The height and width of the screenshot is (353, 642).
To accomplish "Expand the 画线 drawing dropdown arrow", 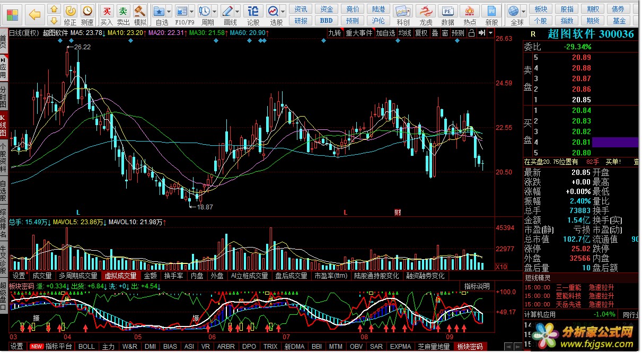I will (237, 11).
